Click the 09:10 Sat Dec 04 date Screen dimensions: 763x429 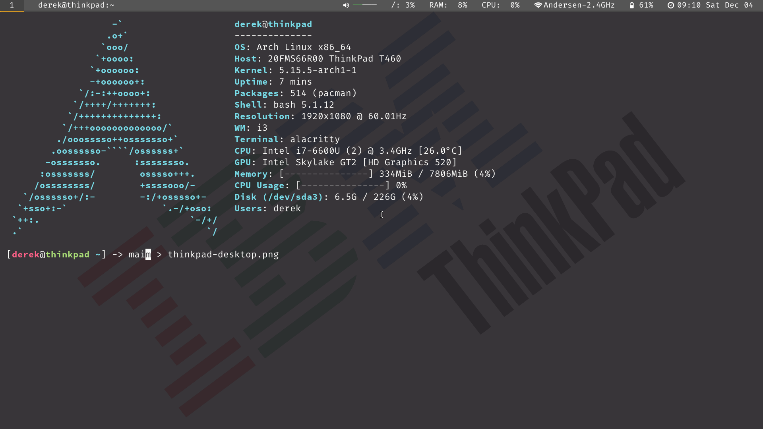(715, 5)
